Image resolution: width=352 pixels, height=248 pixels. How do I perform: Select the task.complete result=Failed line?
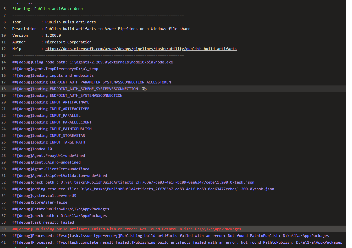pyautogui.click(x=177, y=243)
